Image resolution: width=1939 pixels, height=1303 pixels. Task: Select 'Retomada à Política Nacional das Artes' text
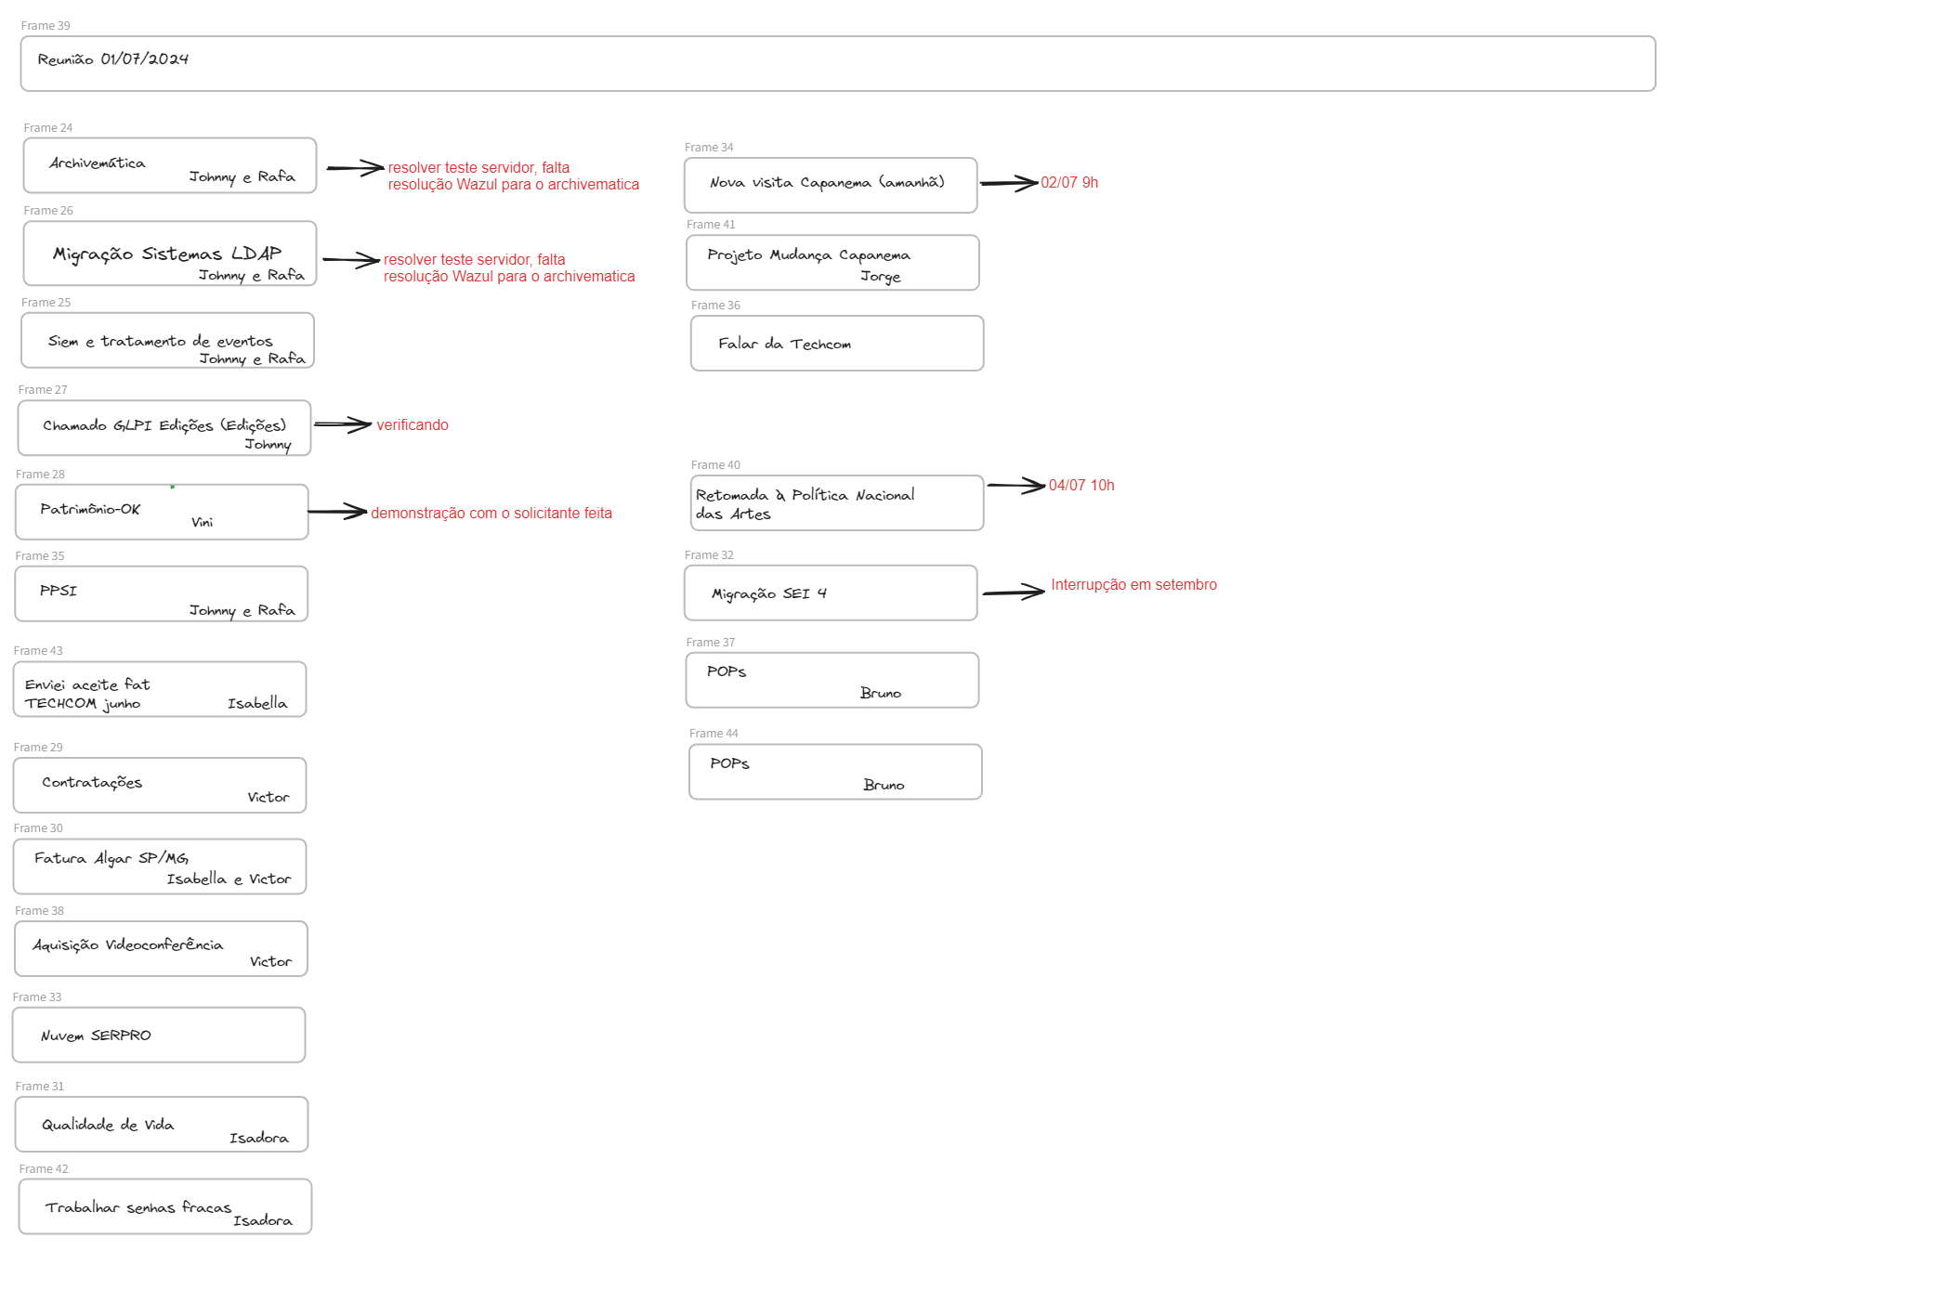805,504
